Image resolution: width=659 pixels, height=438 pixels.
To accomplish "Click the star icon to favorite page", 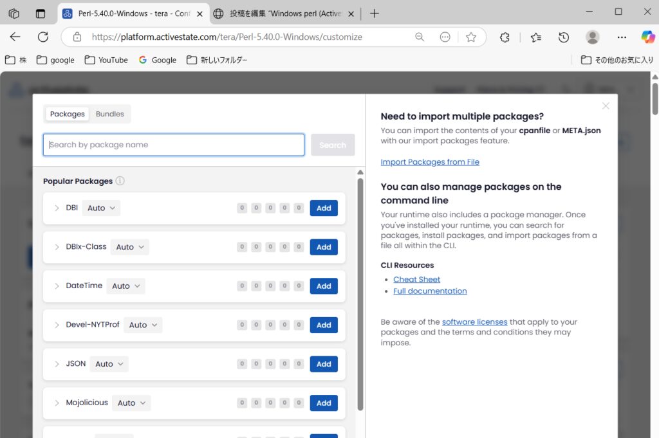I will tap(471, 37).
